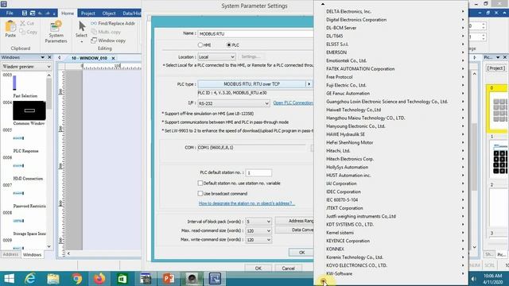
Task: Click the speaker volume icon in tray
Action: click(474, 279)
